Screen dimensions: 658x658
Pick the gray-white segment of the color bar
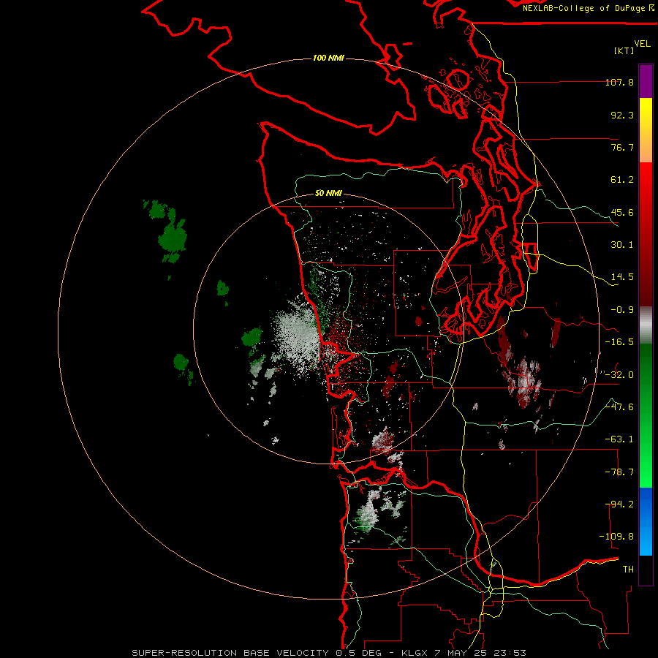(646, 325)
